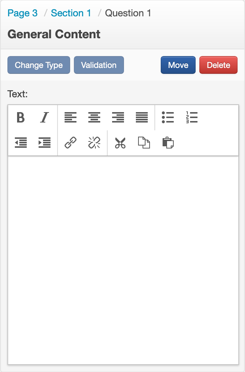This screenshot has height=372, width=245.
Task: Insert a numbered list
Action: coord(192,118)
